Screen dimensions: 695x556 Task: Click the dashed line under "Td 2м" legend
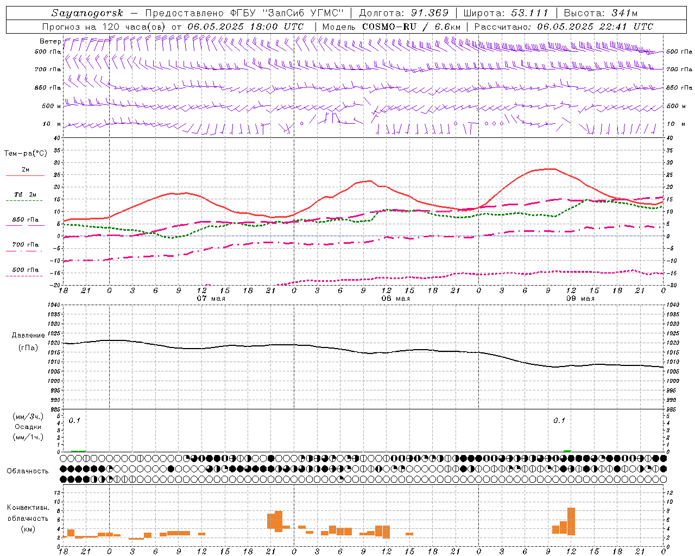tap(25, 200)
